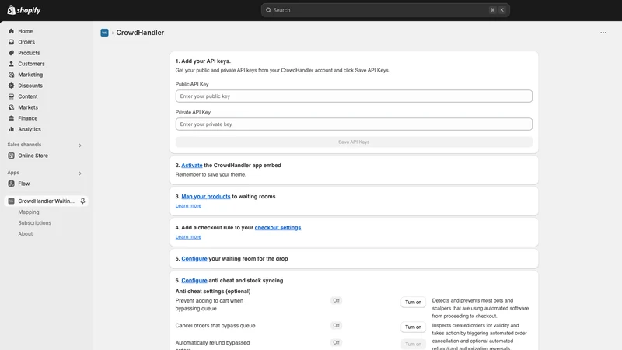This screenshot has width=622, height=350.
Task: Click the Activate link in step 2
Action: point(191,166)
